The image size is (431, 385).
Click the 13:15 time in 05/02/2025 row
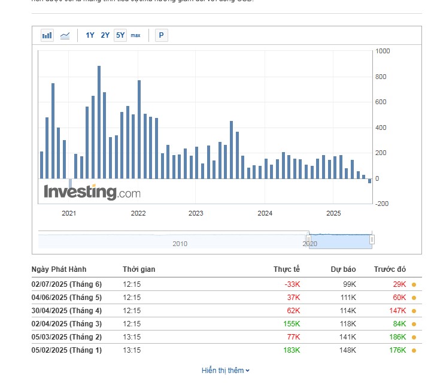(x=132, y=350)
